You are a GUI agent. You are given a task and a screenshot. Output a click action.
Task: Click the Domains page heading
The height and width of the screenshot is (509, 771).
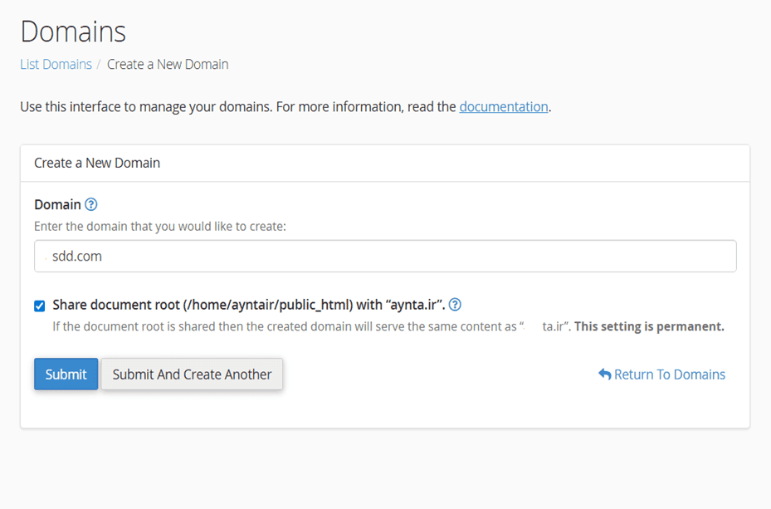coord(73,32)
